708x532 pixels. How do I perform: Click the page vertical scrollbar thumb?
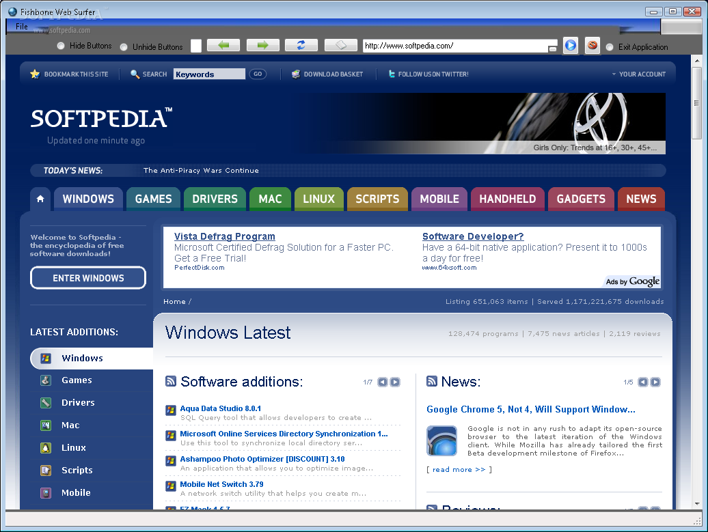tap(696, 103)
